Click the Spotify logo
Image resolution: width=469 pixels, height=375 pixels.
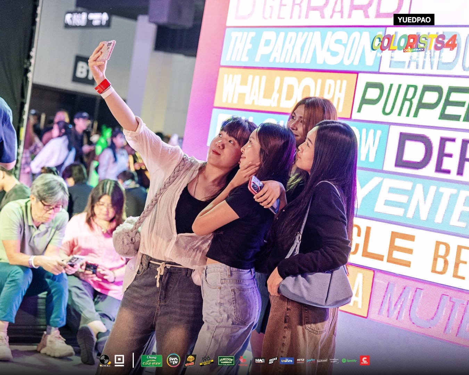click(349, 361)
